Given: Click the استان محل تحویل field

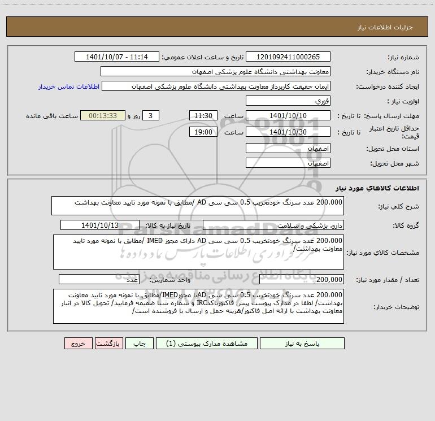Looking at the screenshot, I should pyautogui.click(x=288, y=148).
